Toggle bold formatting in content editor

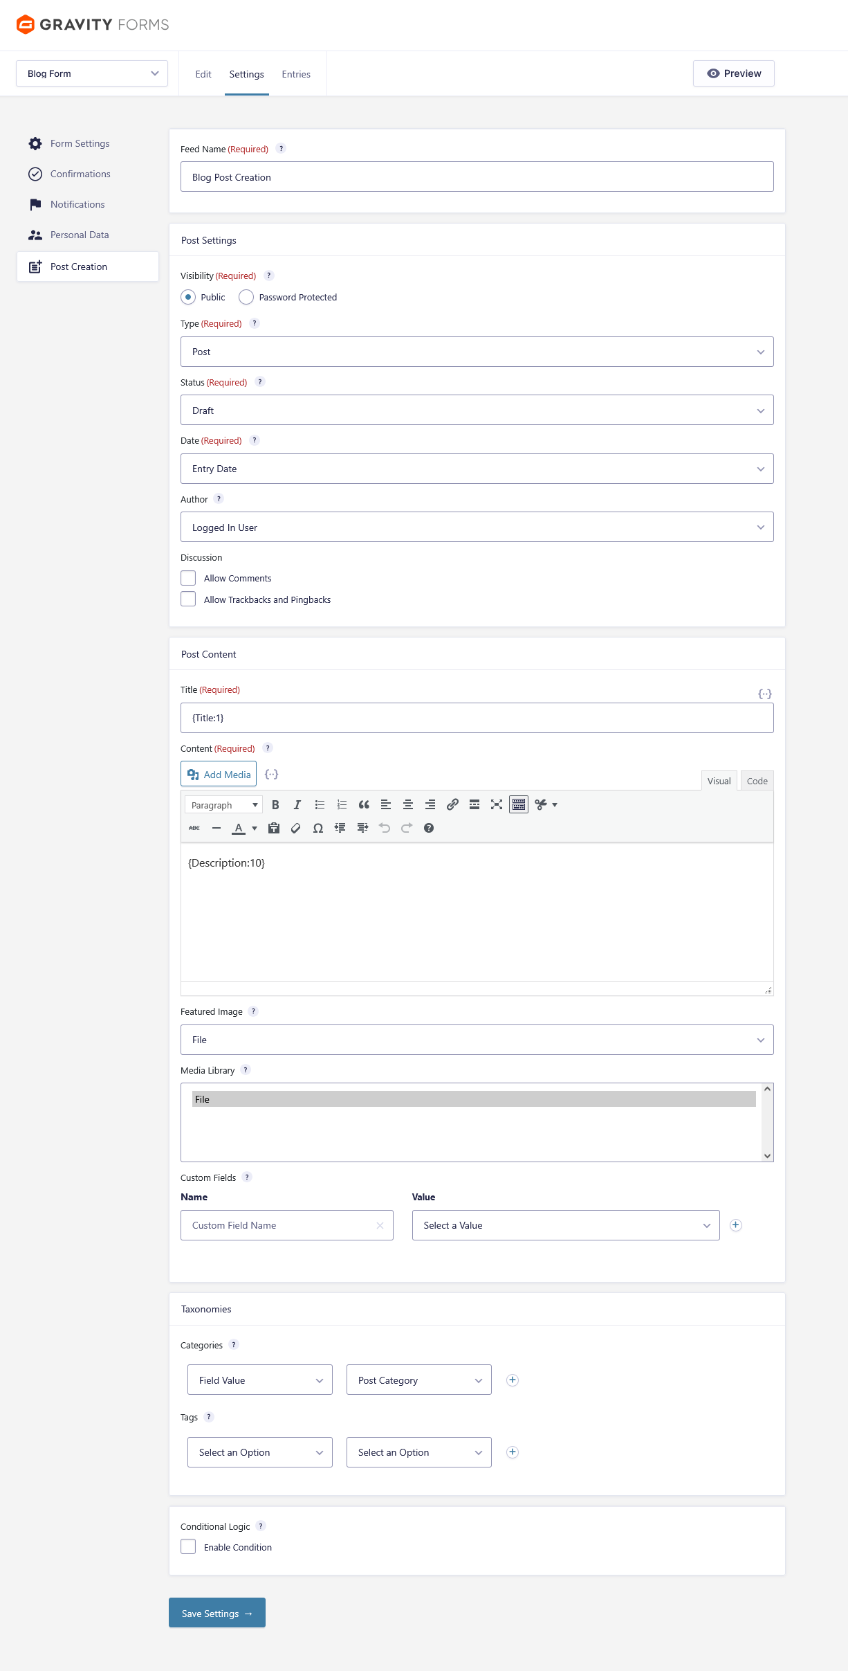[275, 804]
